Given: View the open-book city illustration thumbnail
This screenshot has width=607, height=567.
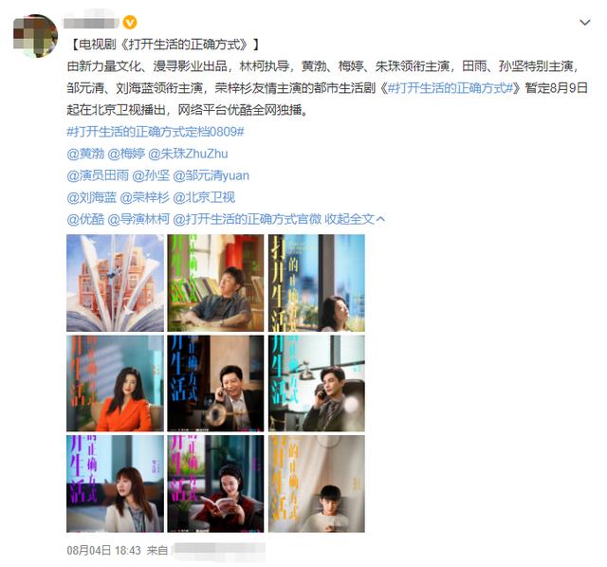Looking at the screenshot, I should click(115, 283).
